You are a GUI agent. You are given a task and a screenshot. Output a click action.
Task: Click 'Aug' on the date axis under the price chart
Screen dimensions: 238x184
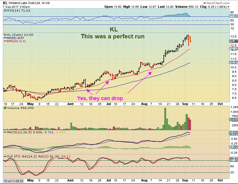144,104
